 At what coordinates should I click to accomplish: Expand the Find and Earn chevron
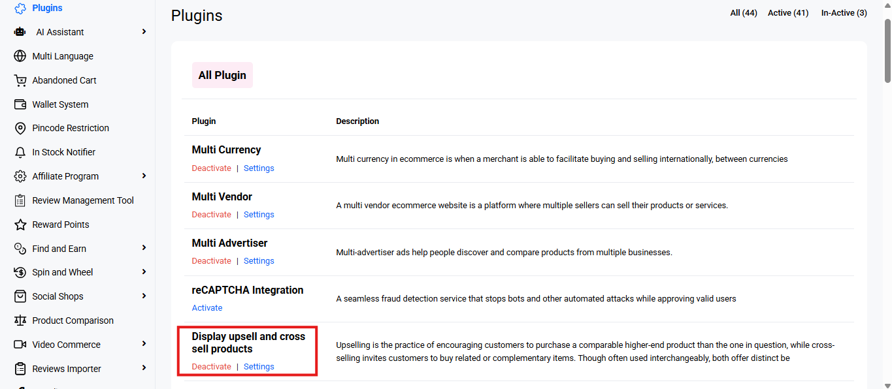[x=144, y=248]
